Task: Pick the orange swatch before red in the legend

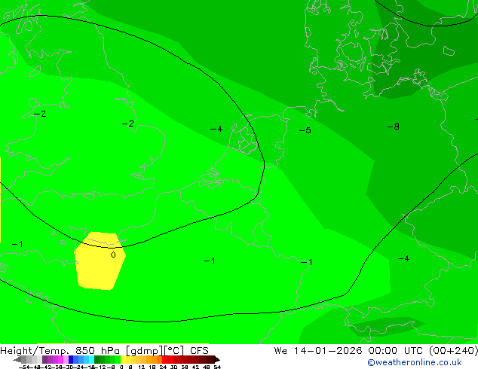Action: [159, 359]
